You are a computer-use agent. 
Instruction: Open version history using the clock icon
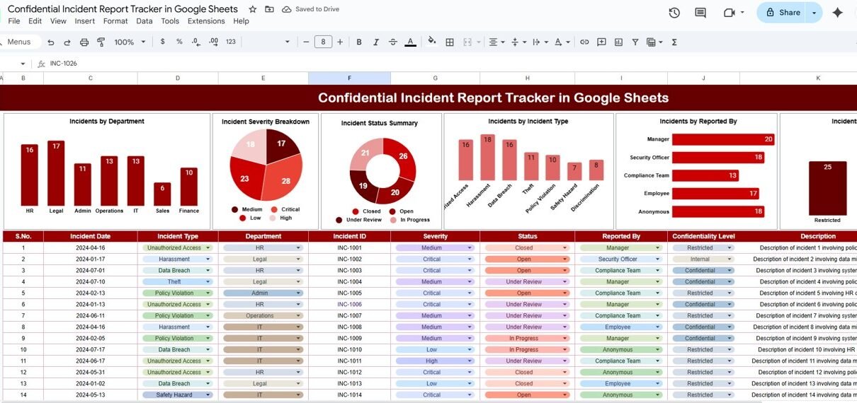point(674,13)
